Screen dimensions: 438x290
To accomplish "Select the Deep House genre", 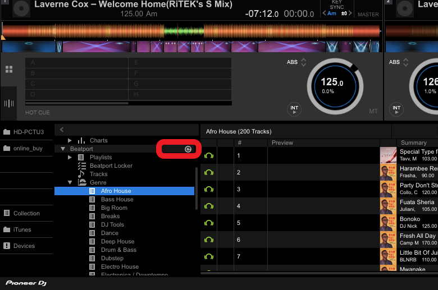I will point(117,241).
